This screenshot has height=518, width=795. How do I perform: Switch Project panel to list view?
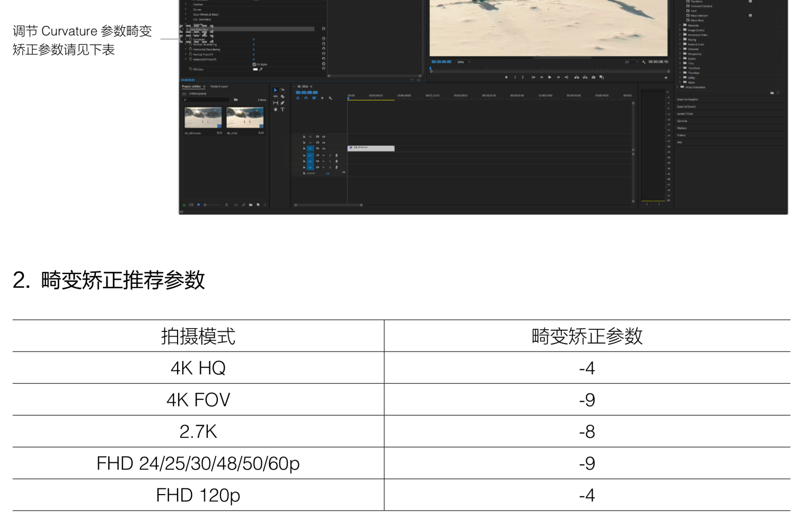[191, 205]
